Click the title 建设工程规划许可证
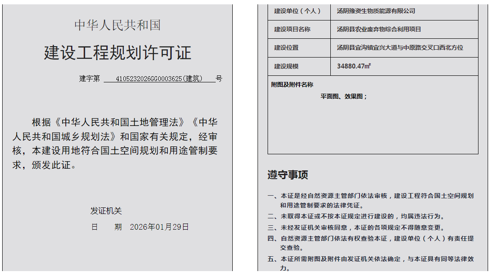 pos(117,53)
